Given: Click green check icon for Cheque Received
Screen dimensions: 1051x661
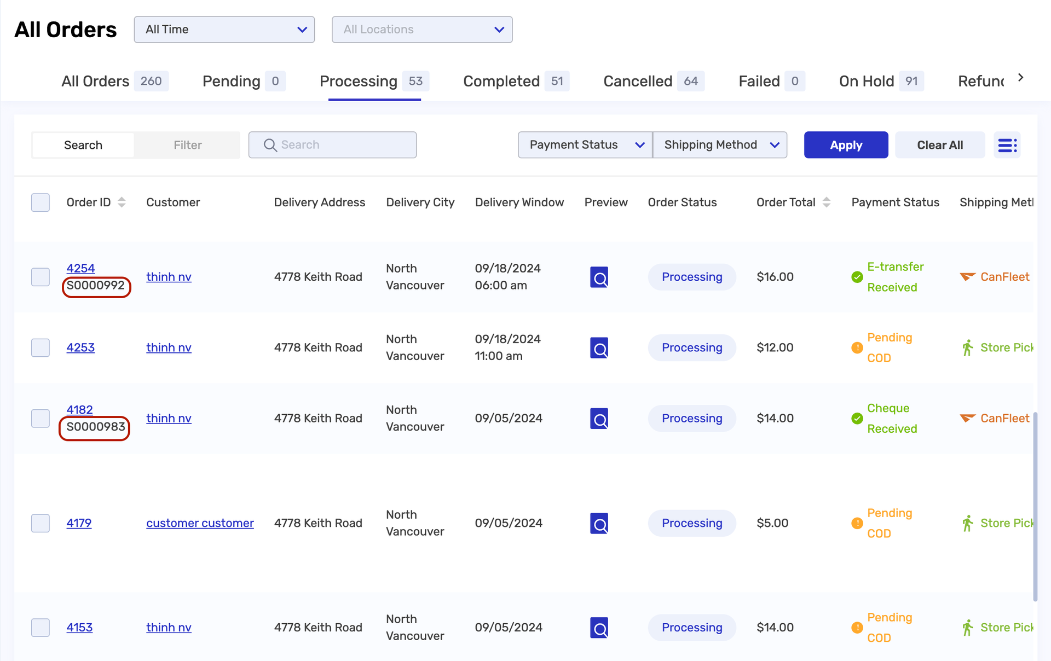Looking at the screenshot, I should (x=857, y=419).
